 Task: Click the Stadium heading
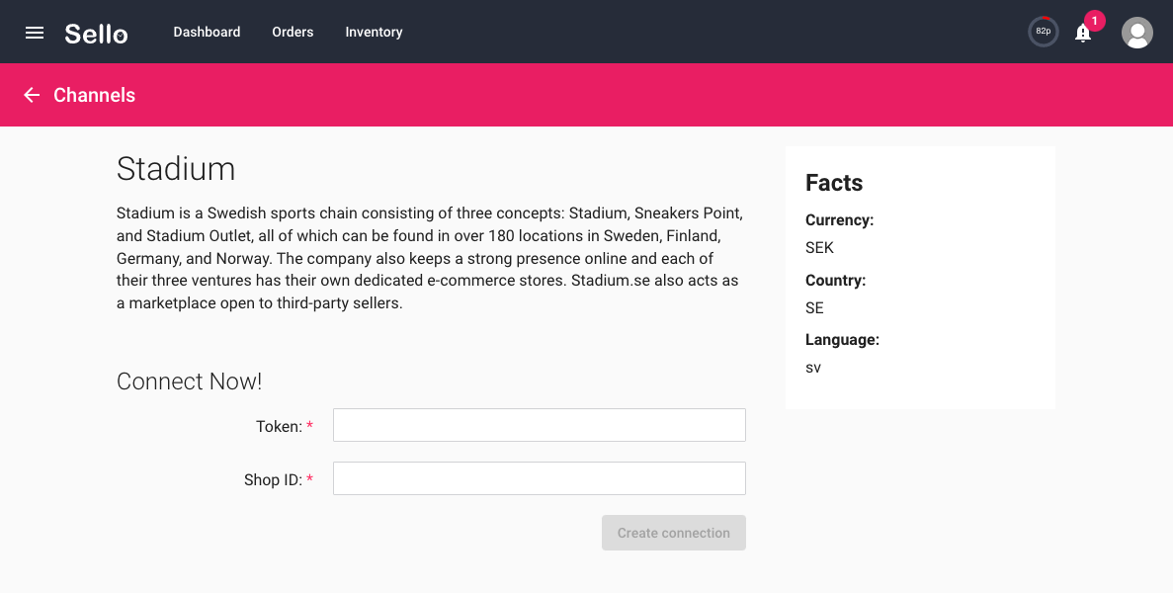point(176,169)
